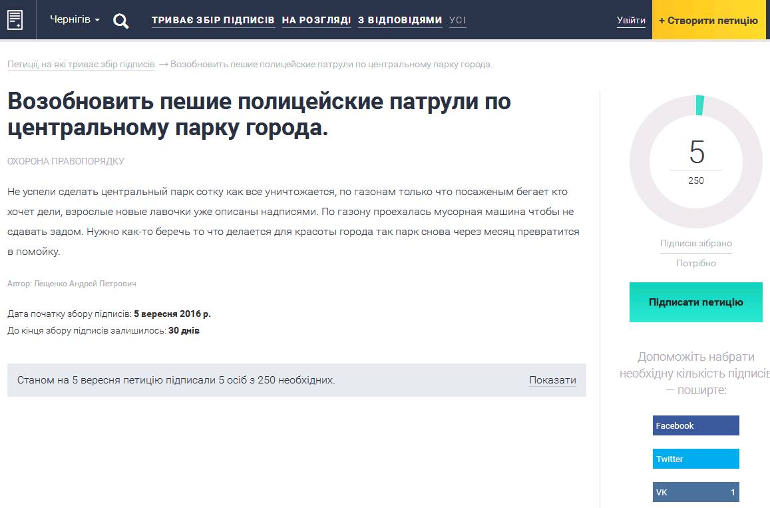Click the Показати link

pyautogui.click(x=552, y=380)
